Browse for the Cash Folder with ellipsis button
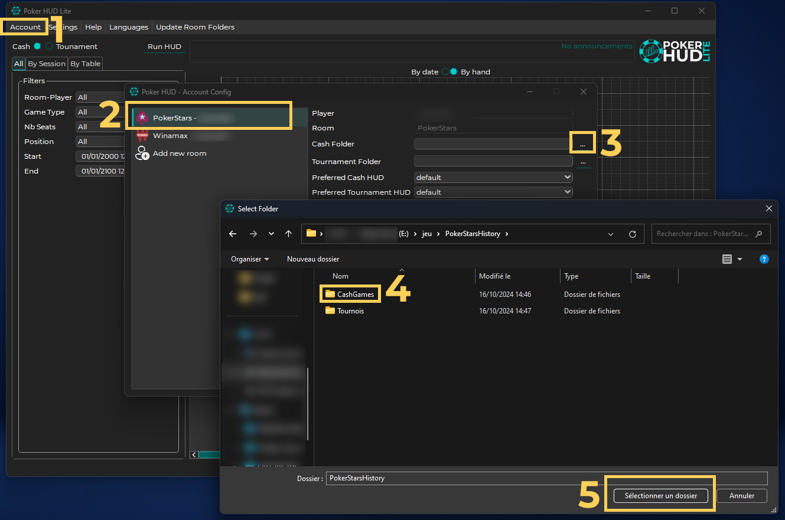The width and height of the screenshot is (785, 520). click(x=583, y=144)
